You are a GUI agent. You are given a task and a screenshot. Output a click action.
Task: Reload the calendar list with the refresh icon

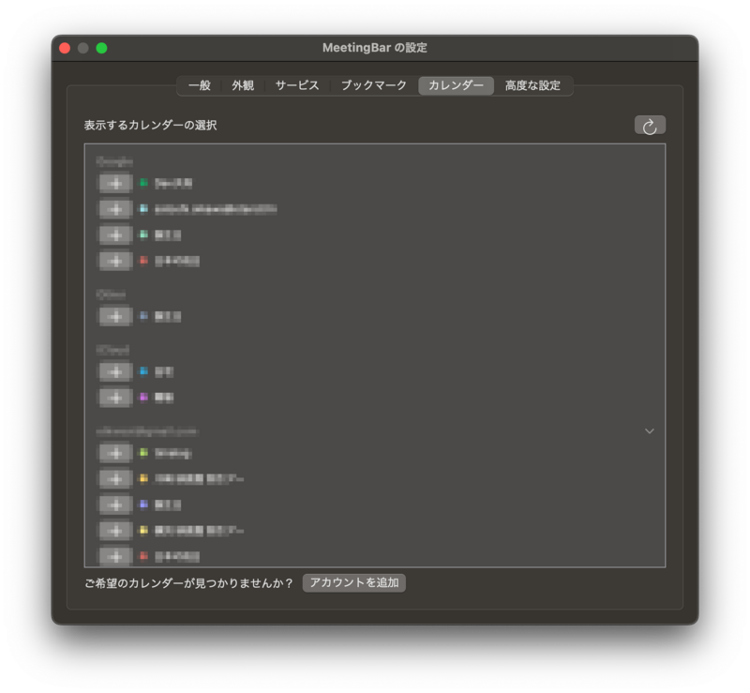[649, 126]
